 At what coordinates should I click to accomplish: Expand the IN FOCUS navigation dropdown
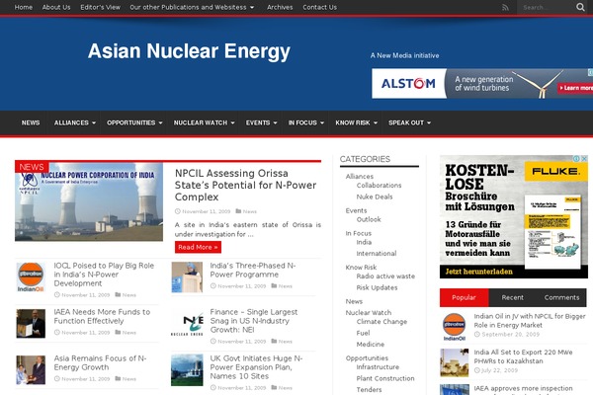[x=306, y=122]
